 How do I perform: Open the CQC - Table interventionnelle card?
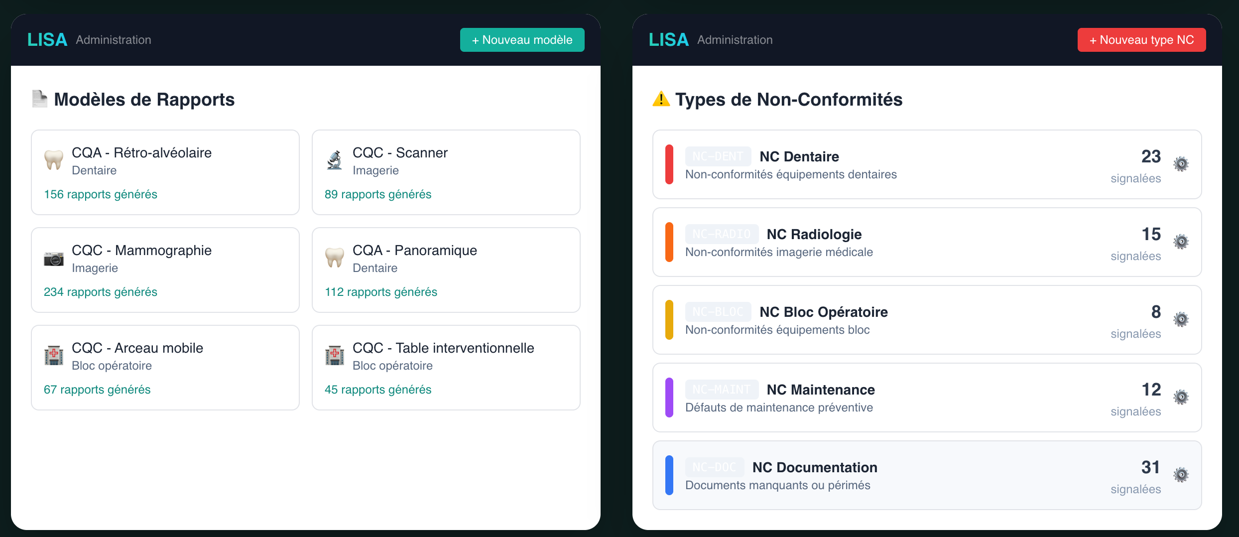pyautogui.click(x=446, y=368)
